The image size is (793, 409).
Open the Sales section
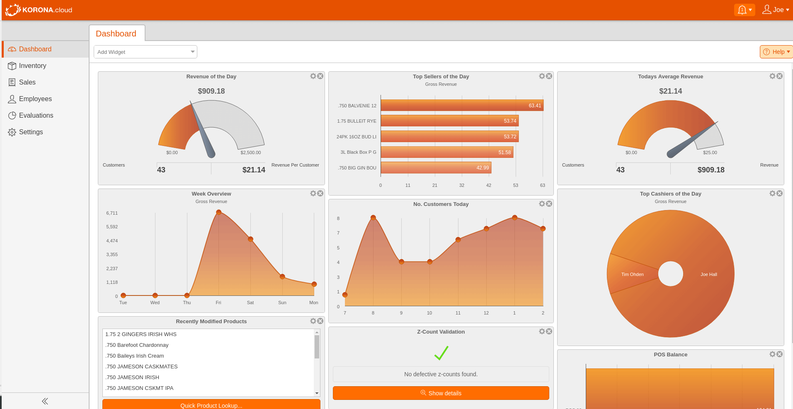tap(27, 82)
